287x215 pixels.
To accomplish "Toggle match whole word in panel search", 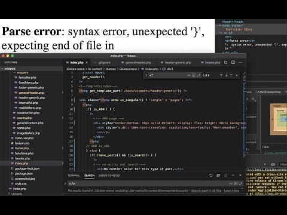I will pyautogui.click(x=236, y=184).
